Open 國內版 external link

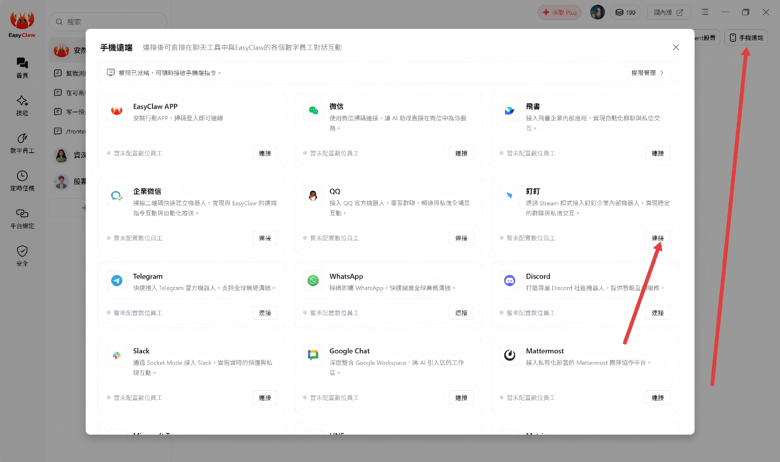tap(668, 12)
